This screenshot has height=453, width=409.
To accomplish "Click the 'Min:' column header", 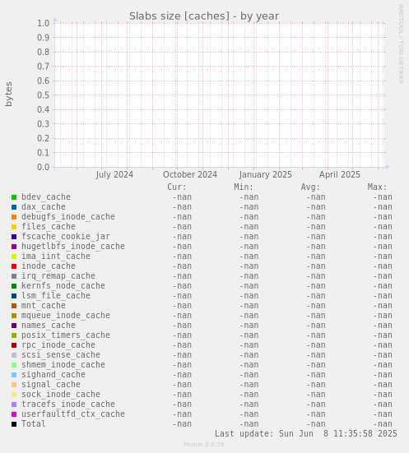I will [x=244, y=187].
